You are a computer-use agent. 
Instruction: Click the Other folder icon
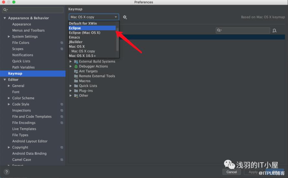coord(76,96)
